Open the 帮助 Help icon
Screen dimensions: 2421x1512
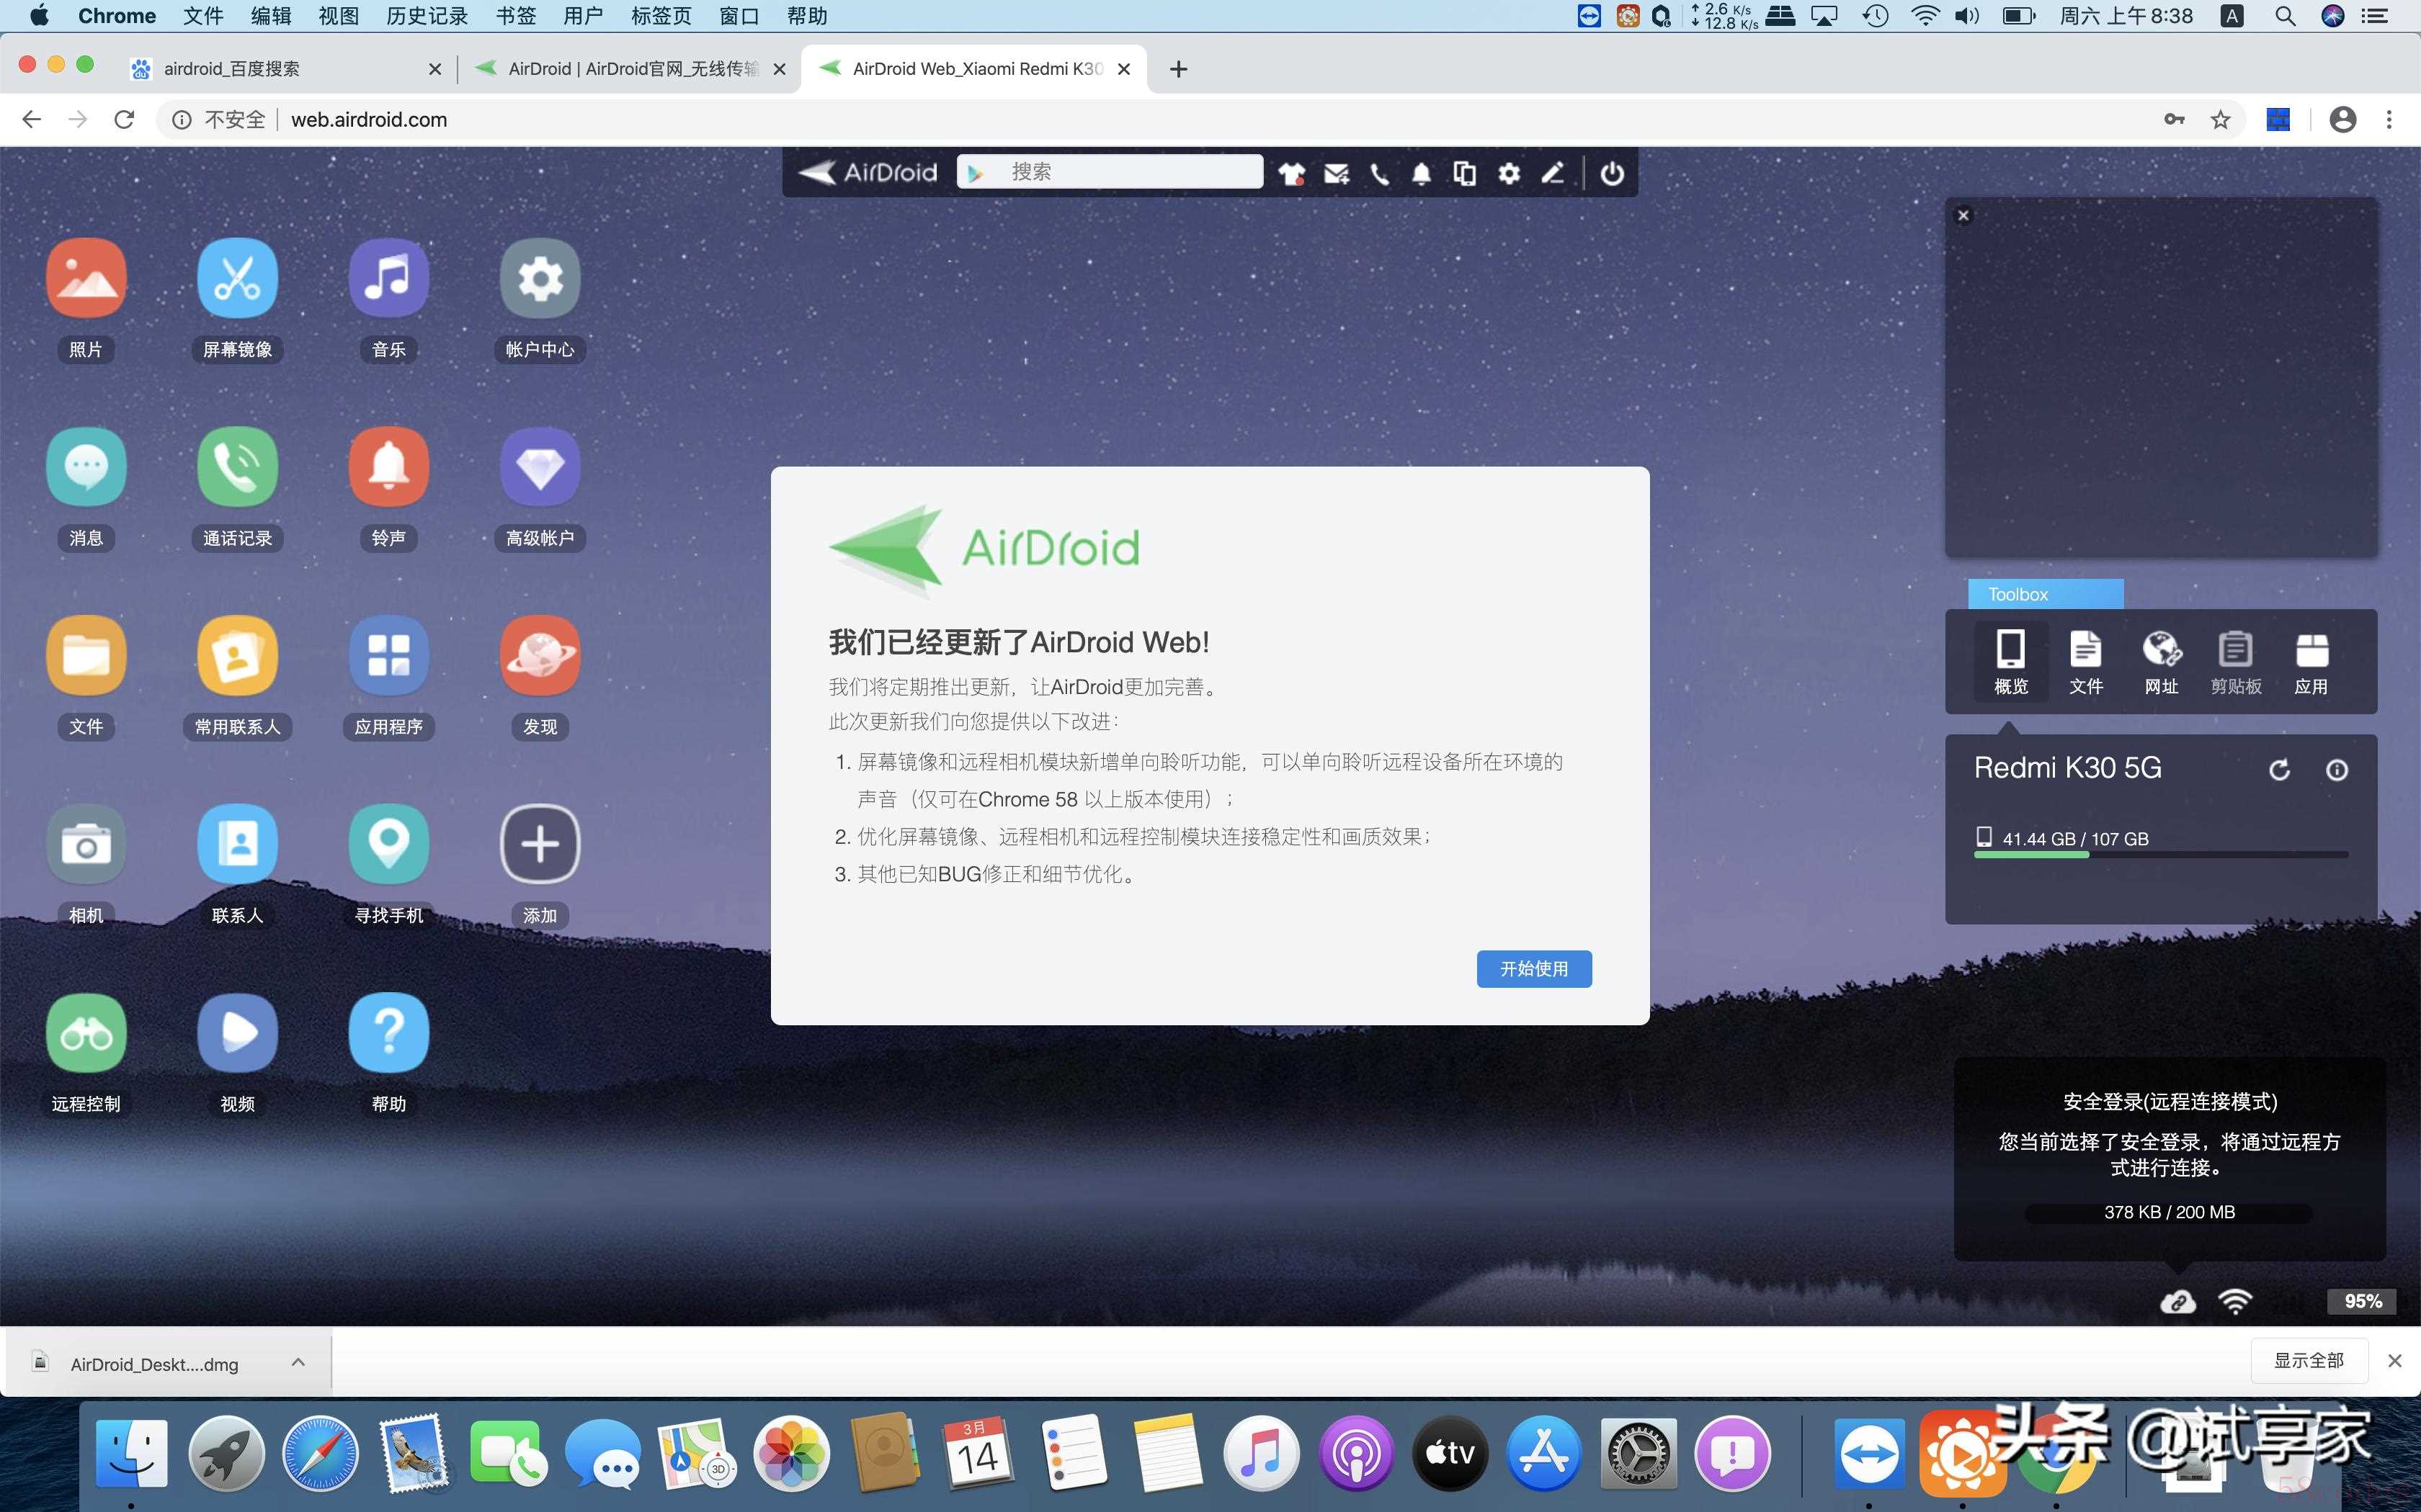(x=388, y=1033)
